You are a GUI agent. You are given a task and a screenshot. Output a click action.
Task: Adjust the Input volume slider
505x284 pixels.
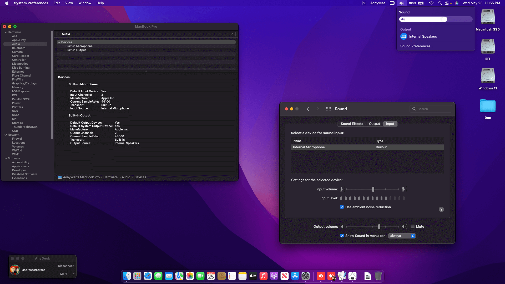coord(373,189)
